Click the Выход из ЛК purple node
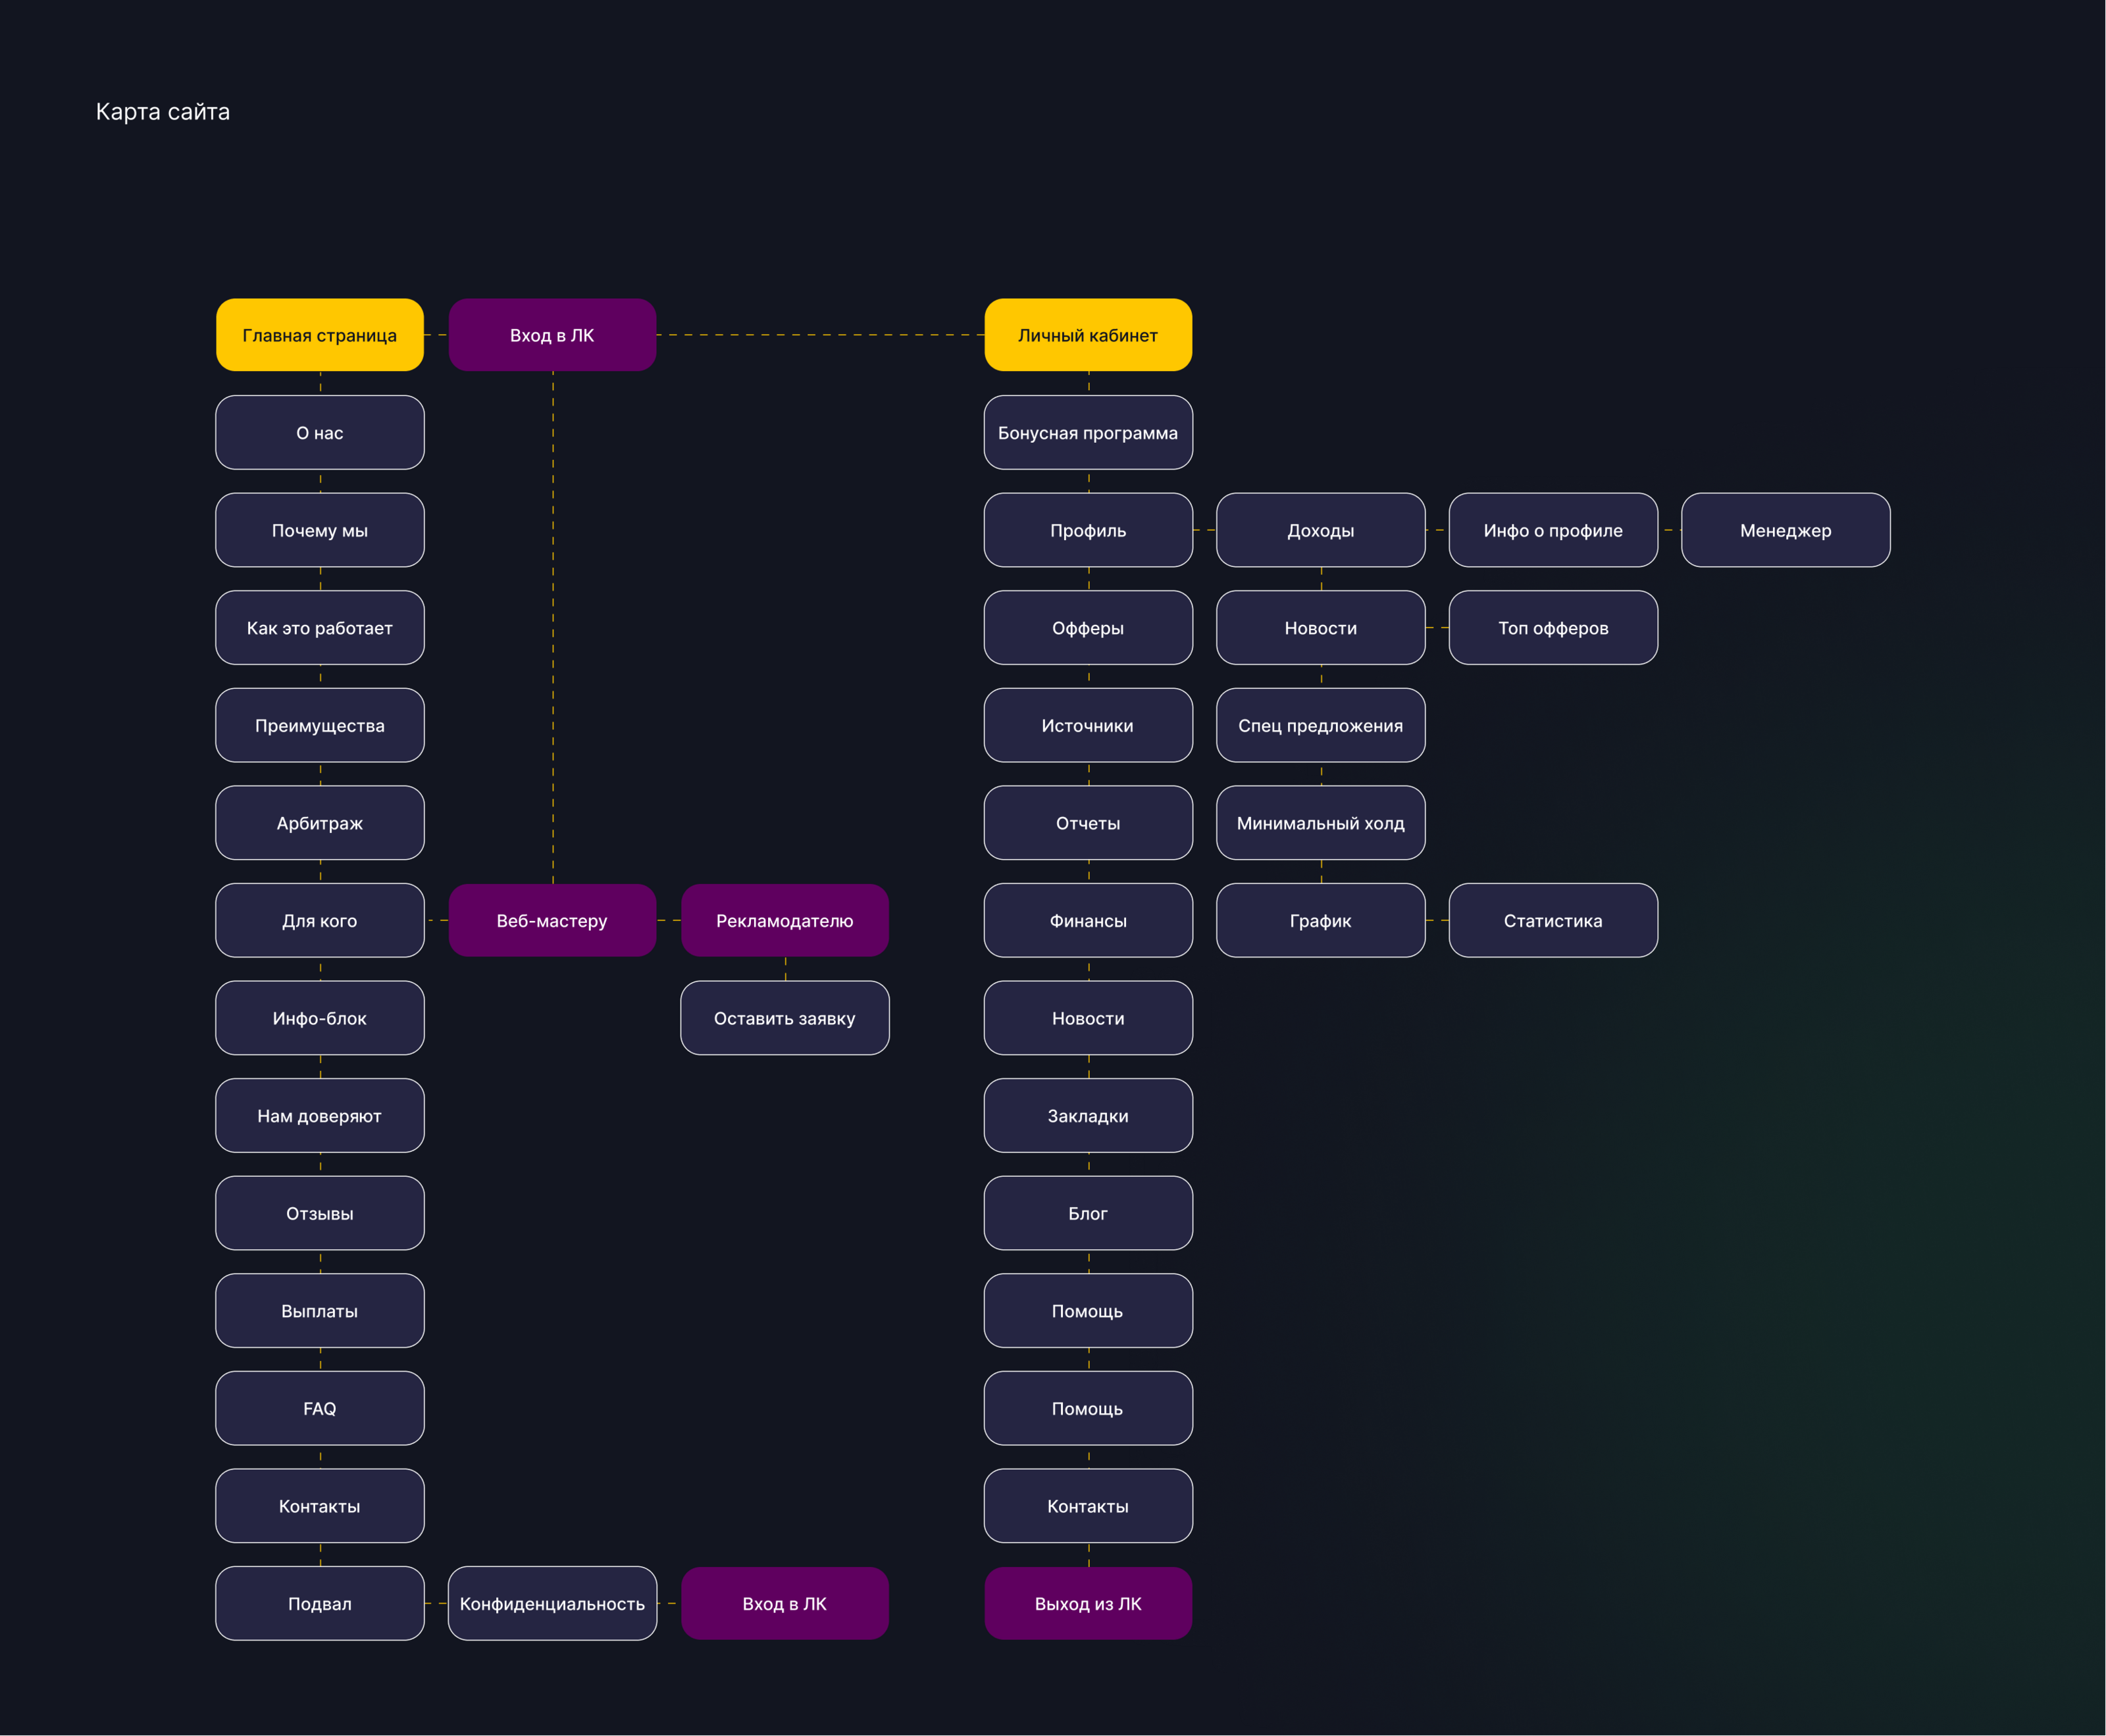The height and width of the screenshot is (1736, 2106). pyautogui.click(x=1087, y=1603)
